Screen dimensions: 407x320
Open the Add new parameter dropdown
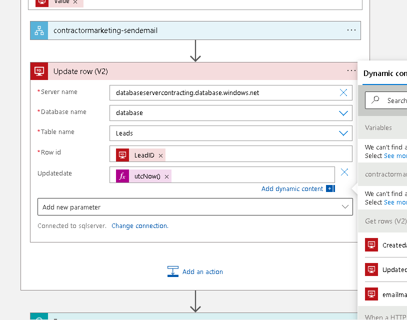click(195, 207)
